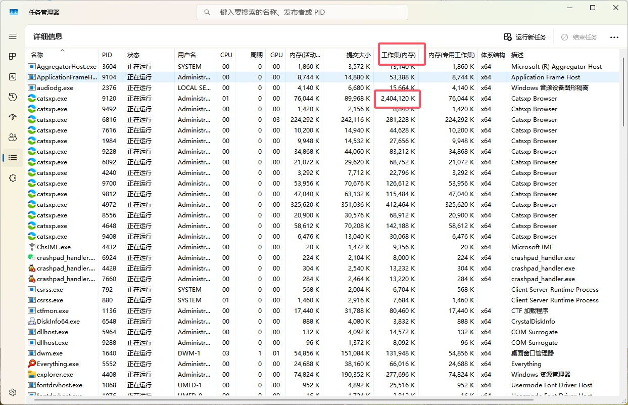Sort by the CPU column header
Screen dimensions: 628x405
click(225, 55)
